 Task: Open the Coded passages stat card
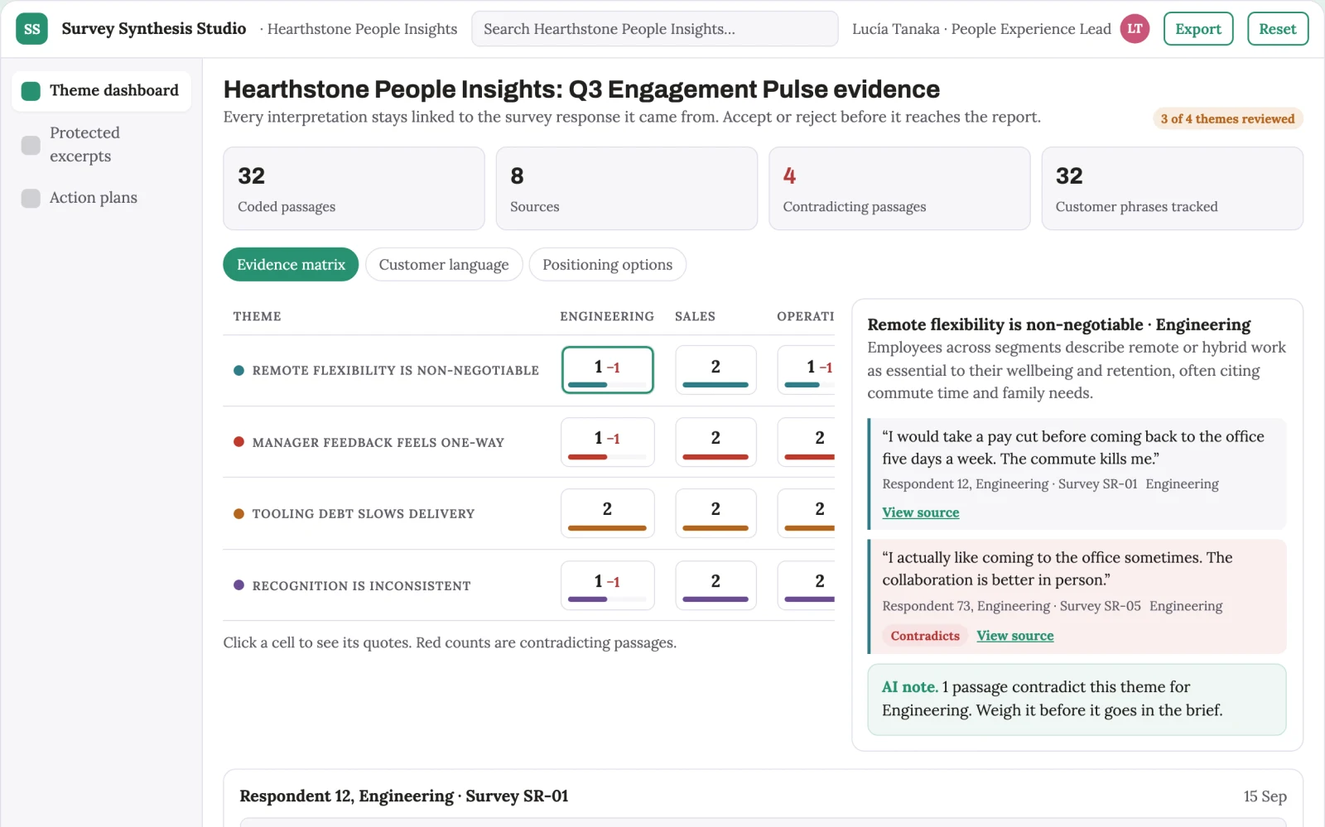[354, 189]
